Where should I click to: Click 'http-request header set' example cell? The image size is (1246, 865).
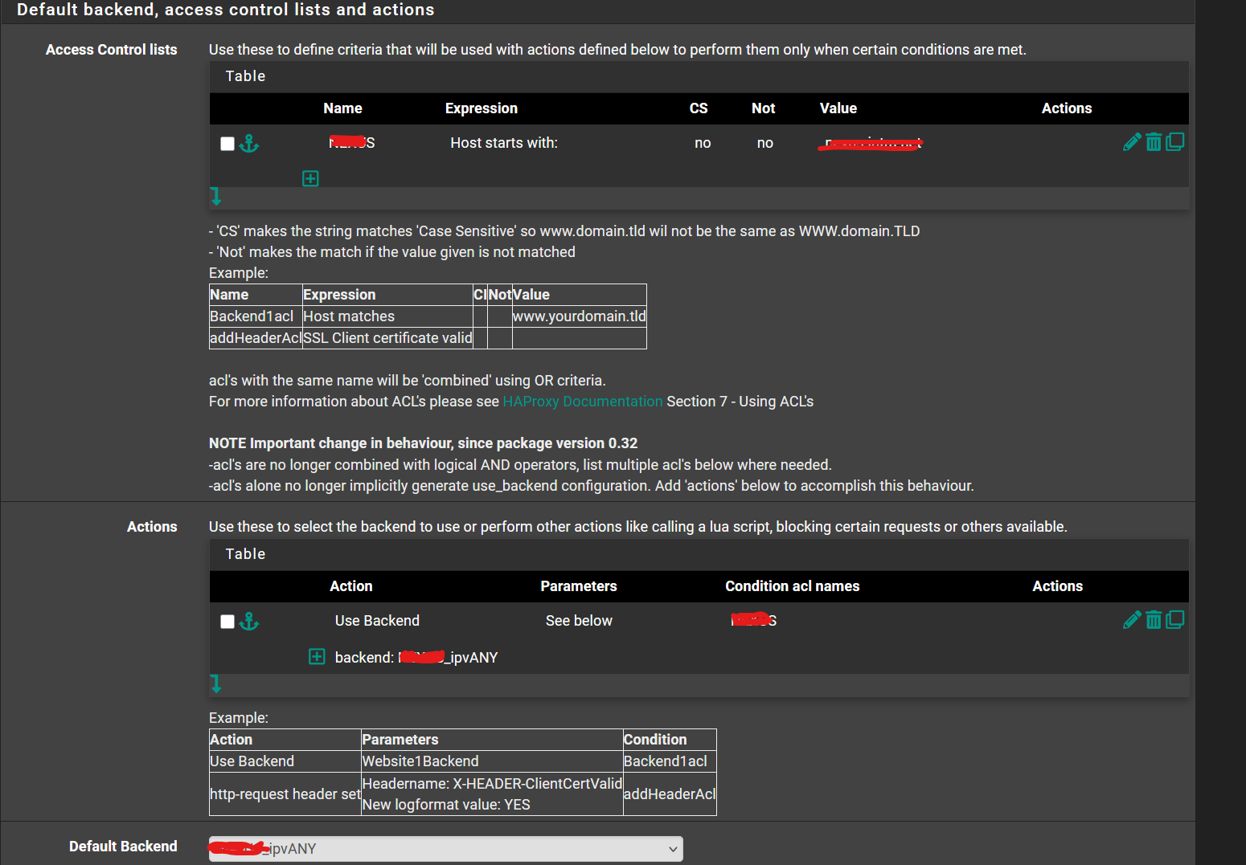(x=285, y=794)
